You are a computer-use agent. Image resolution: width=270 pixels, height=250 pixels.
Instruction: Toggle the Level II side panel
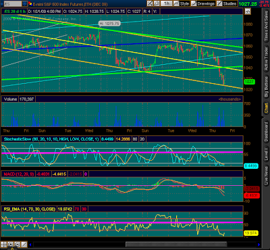(x=266, y=153)
